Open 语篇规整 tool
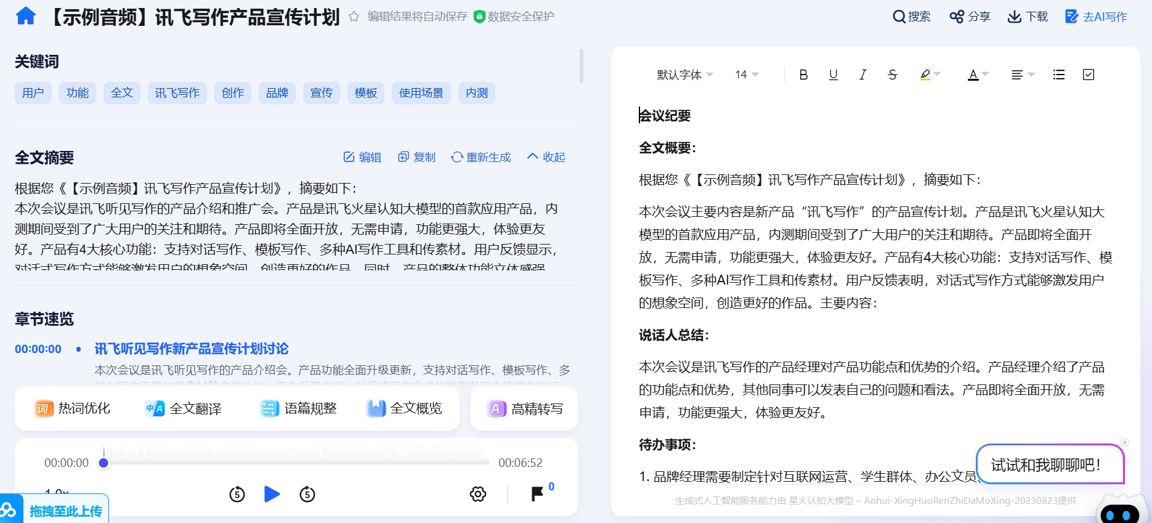The image size is (1152, 523). pyautogui.click(x=299, y=408)
